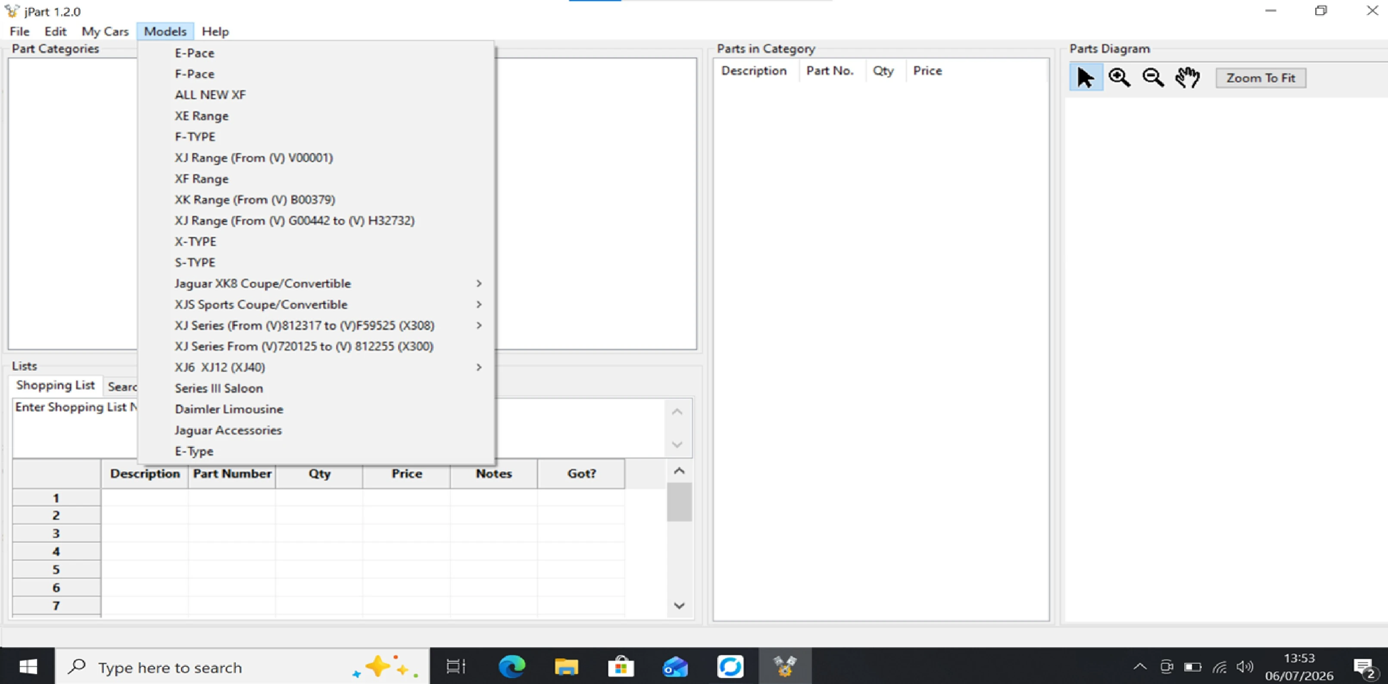Select F-TYPE model entry
The width and height of the screenshot is (1388, 684).
click(x=316, y=137)
